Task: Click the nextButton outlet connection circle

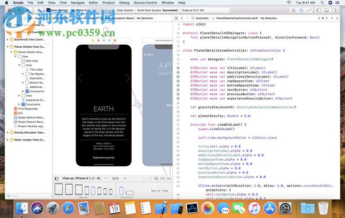Action: point(178,90)
